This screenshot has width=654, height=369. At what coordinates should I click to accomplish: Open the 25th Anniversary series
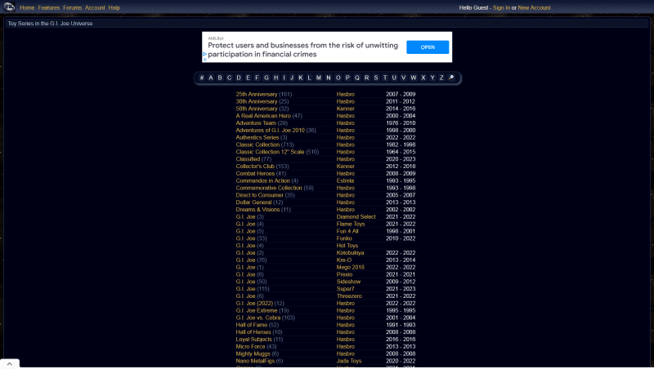257,94
